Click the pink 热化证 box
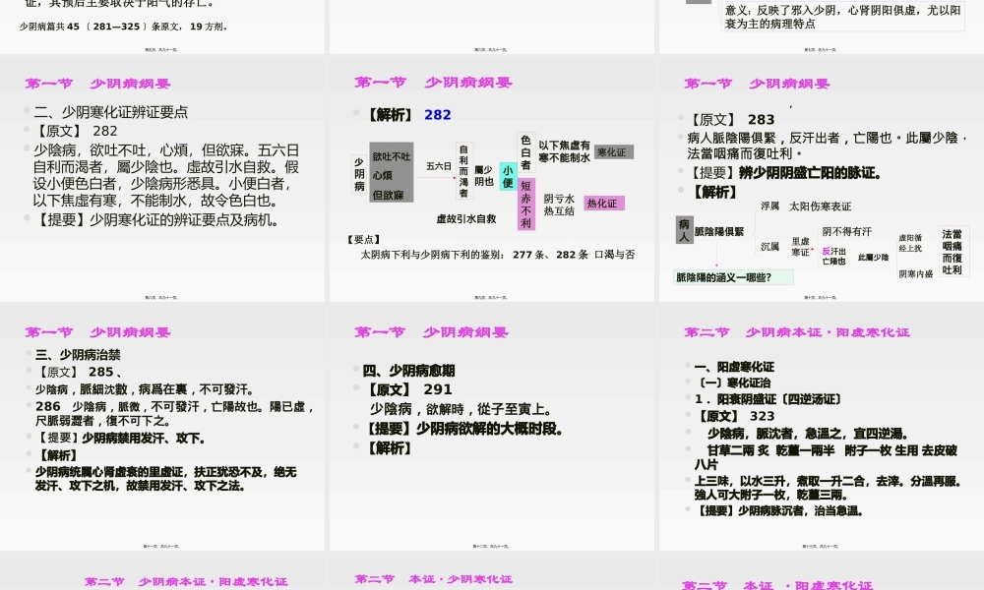 pyautogui.click(x=604, y=204)
